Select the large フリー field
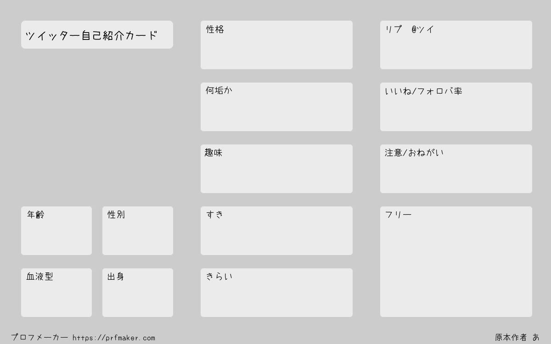The height and width of the screenshot is (344, 551). 456,261
